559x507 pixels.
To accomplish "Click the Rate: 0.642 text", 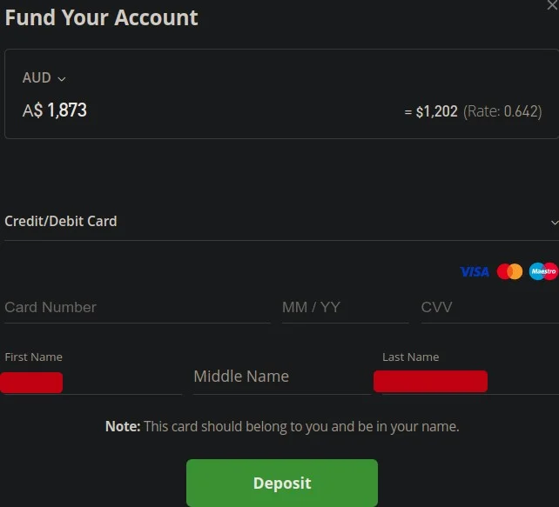I will tap(502, 112).
